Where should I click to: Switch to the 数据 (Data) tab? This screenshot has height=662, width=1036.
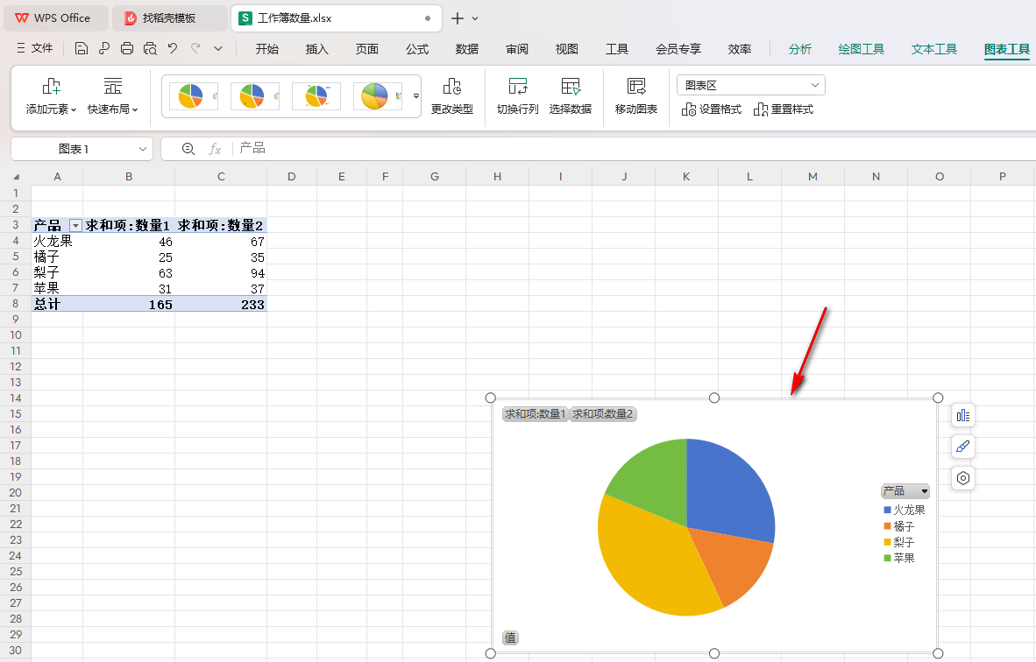click(466, 49)
